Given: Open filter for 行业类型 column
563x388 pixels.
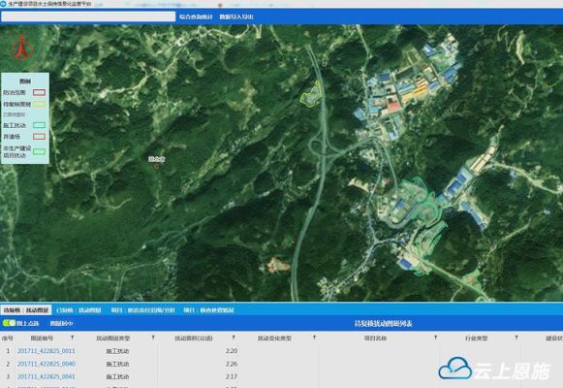Looking at the screenshot, I should (x=516, y=338).
